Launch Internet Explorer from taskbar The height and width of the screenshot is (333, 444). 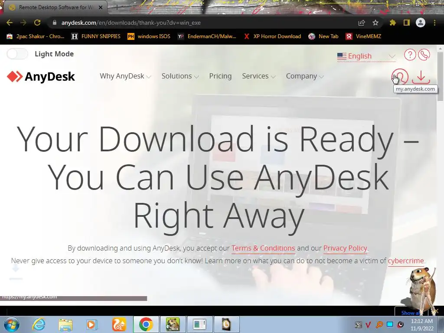38,324
